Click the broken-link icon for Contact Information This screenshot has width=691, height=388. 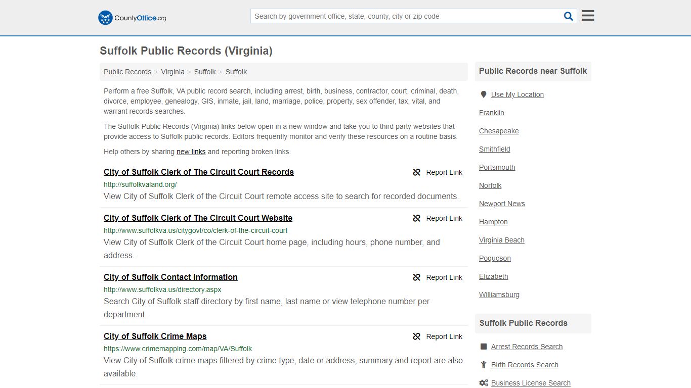click(x=417, y=277)
